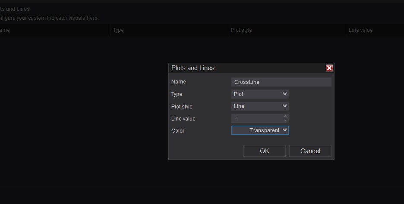Open the Type dropdown showing Plot
The width and height of the screenshot is (404, 204).
[x=260, y=94]
